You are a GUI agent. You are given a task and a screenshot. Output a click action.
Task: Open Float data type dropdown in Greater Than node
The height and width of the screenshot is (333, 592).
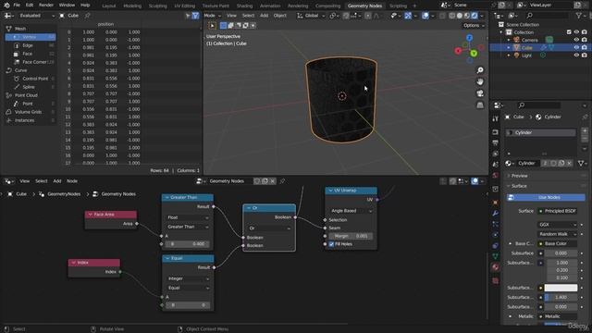coord(188,217)
